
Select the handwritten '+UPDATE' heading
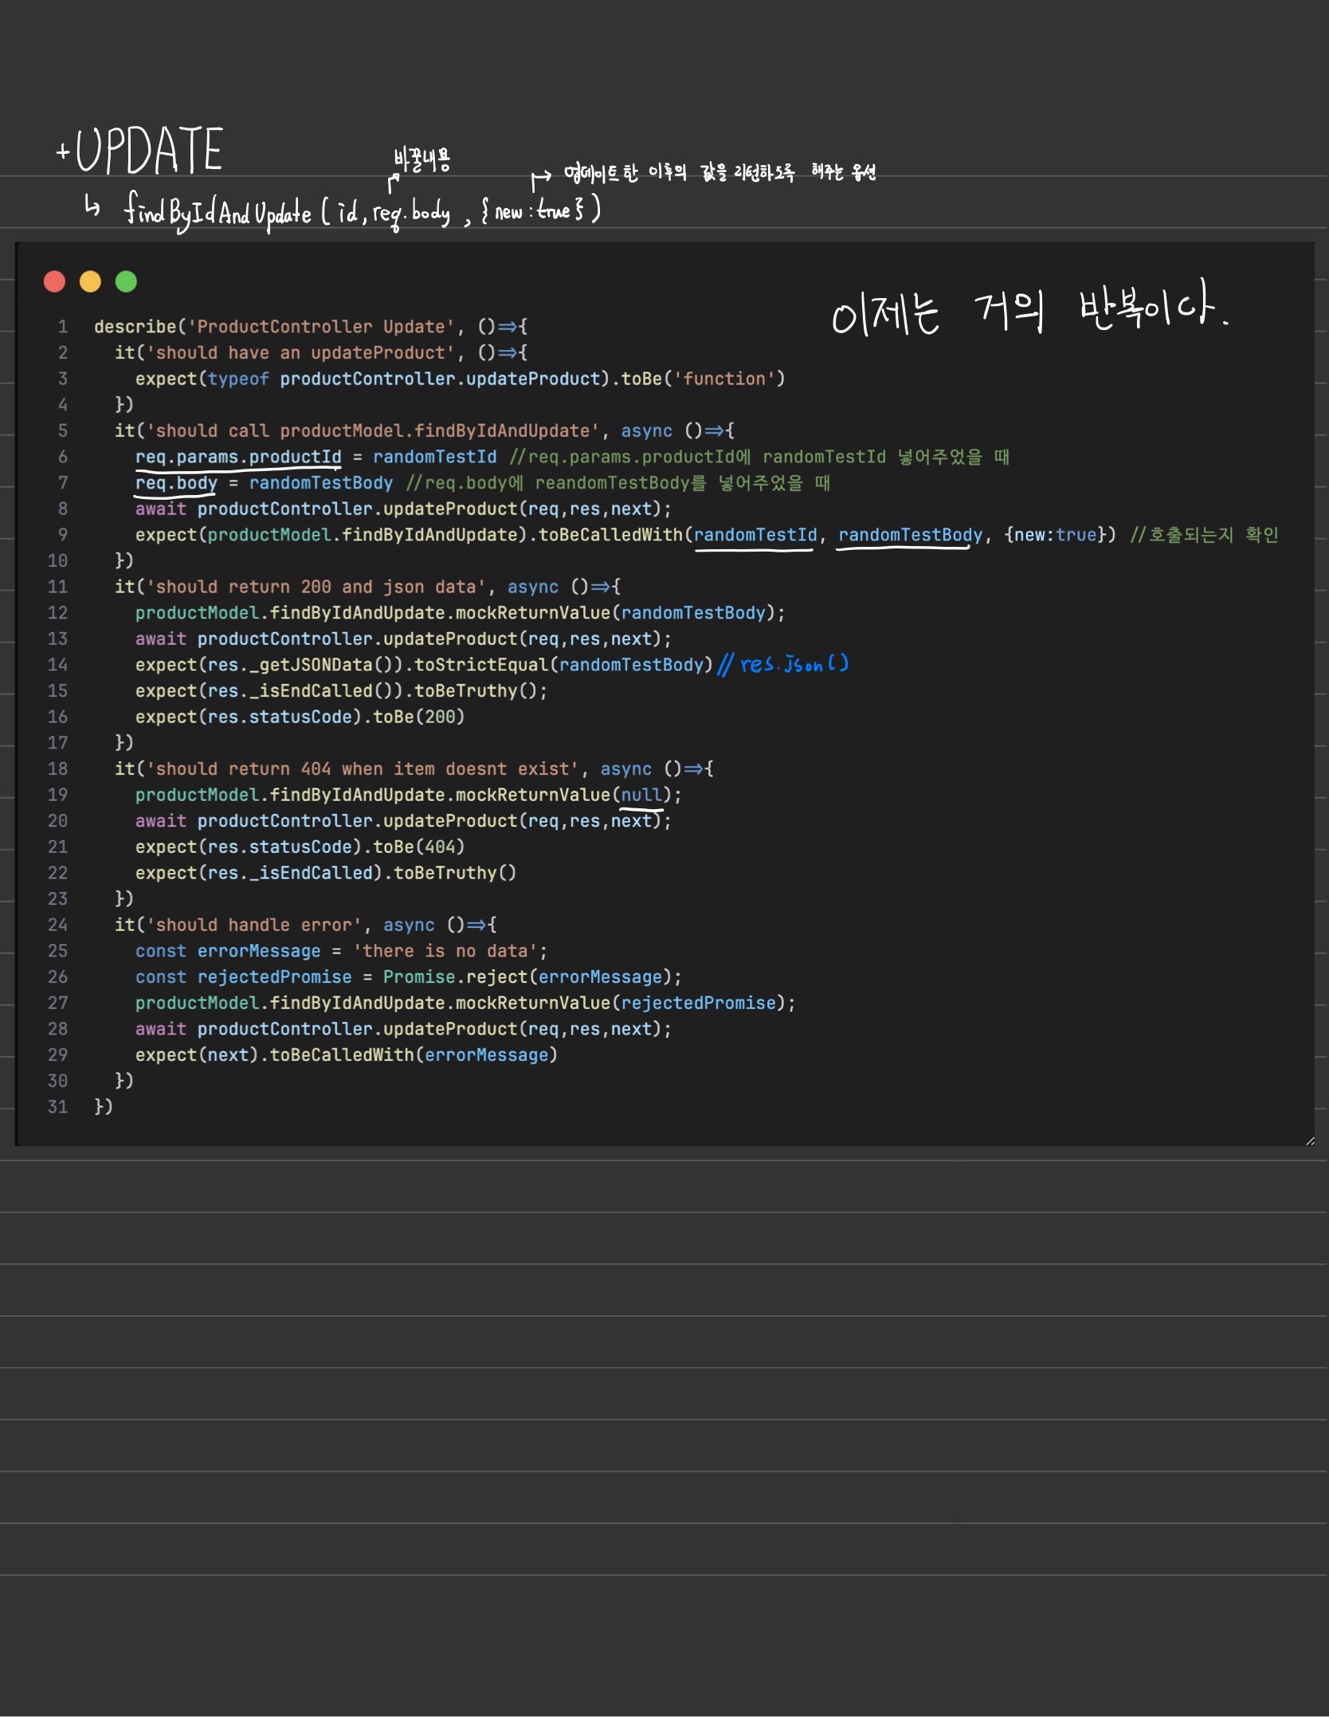(x=139, y=150)
